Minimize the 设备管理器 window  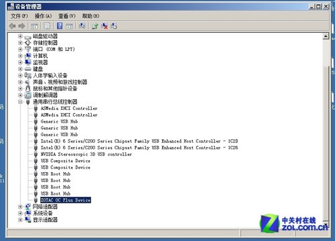312,7
